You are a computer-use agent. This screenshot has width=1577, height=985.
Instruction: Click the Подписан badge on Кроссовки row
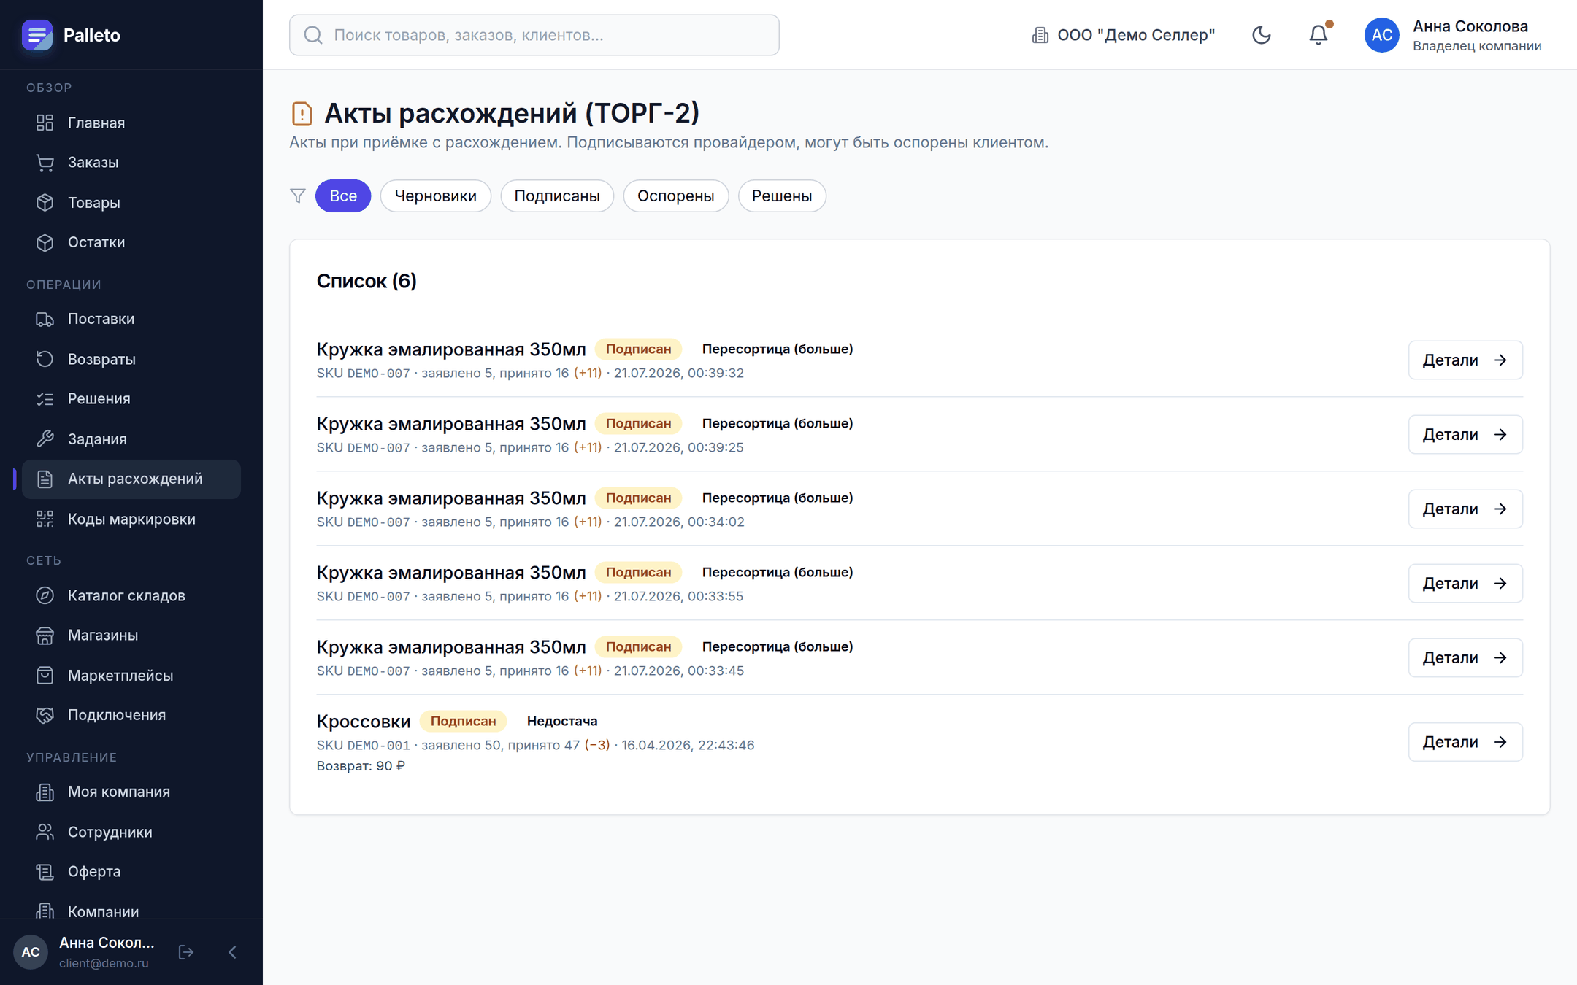click(463, 721)
